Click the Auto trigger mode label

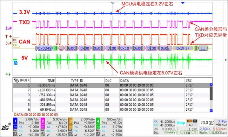(x=192, y=125)
